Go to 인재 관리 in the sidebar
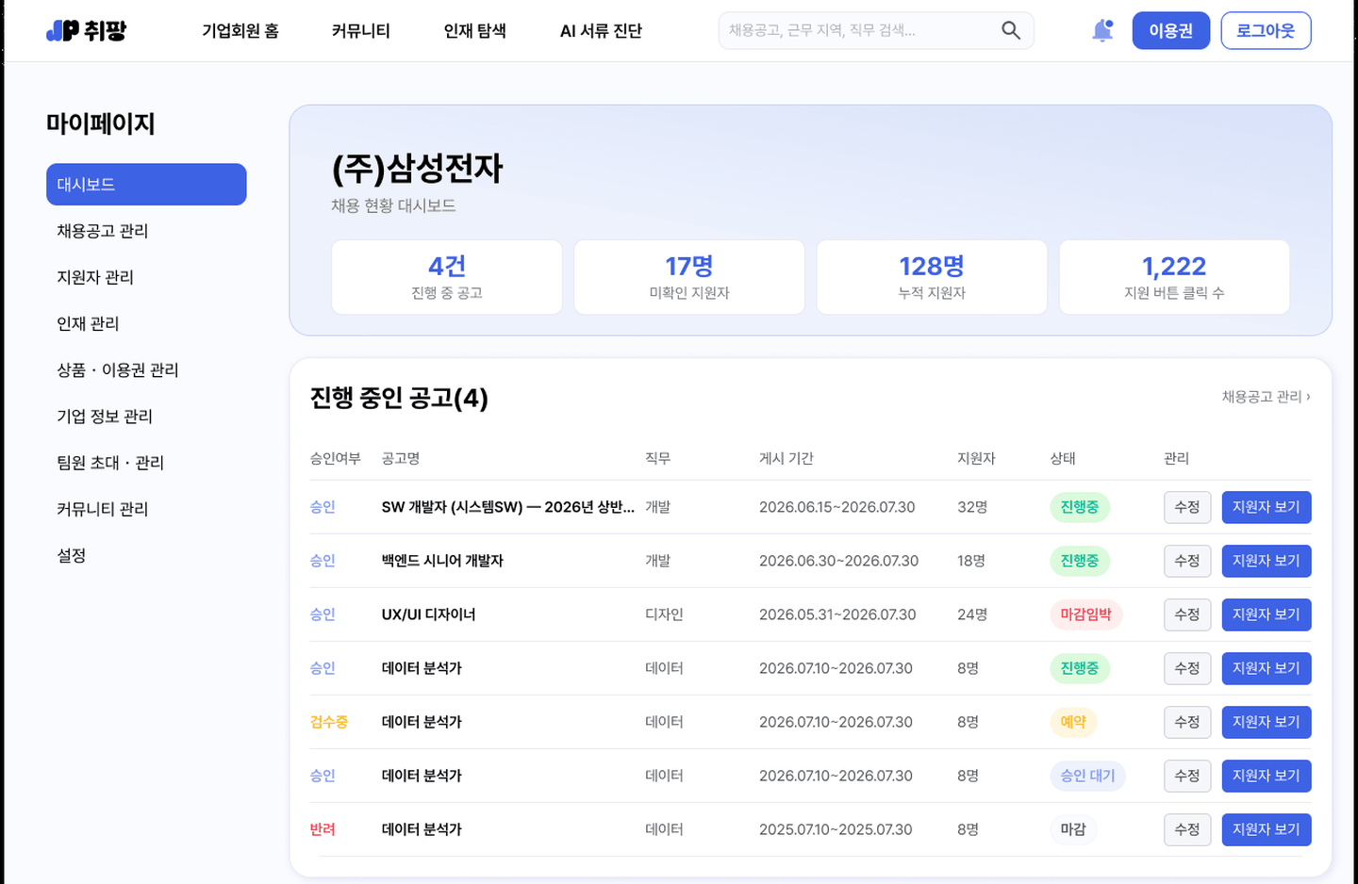The width and height of the screenshot is (1358, 884). [x=88, y=323]
